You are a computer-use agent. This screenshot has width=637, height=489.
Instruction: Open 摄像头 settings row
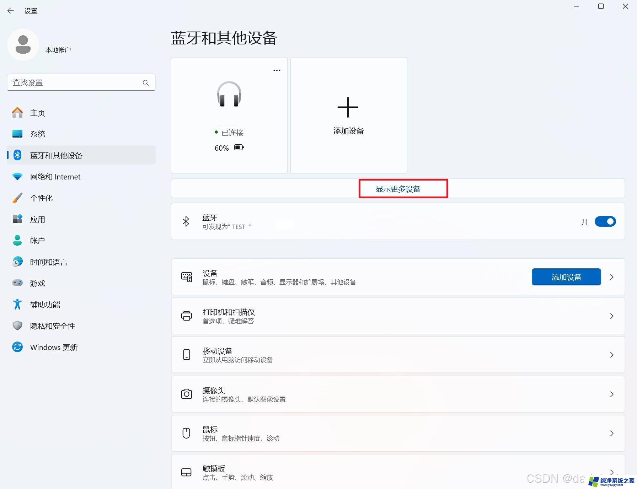point(398,394)
